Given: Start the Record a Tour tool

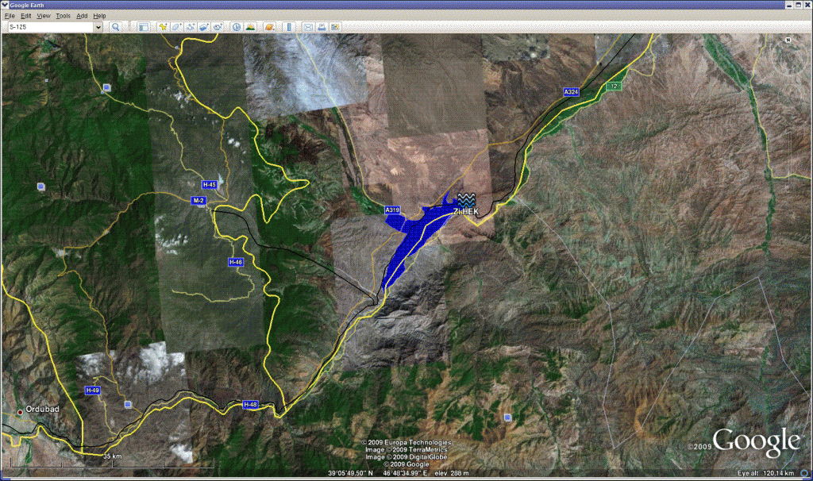Looking at the screenshot, I should pos(218,27).
